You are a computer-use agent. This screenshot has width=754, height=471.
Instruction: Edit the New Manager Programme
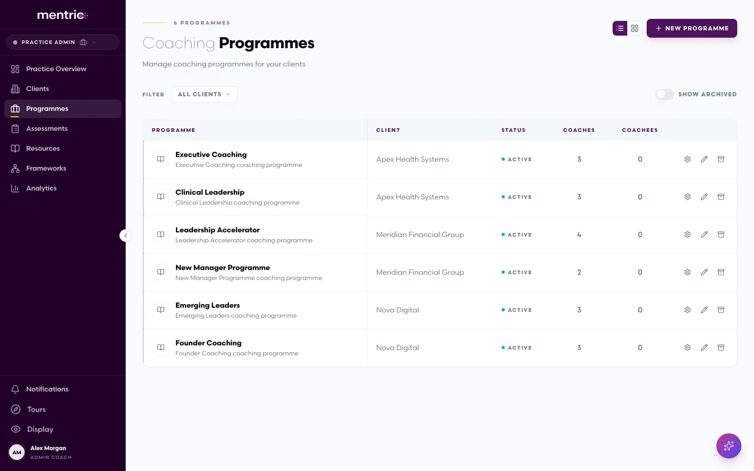pos(704,272)
